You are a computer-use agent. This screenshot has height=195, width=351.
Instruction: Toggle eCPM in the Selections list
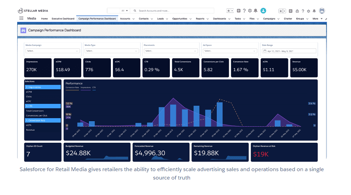(x=43, y=92)
